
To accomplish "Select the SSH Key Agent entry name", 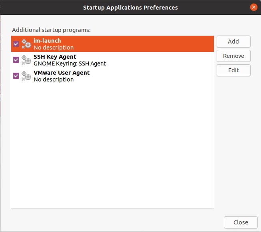I will point(55,57).
